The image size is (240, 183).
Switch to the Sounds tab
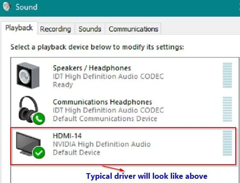pos(90,29)
